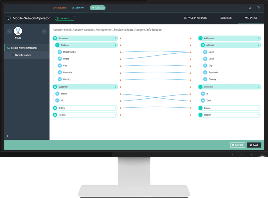Screen dimensions: 268x198
Task: Click object braces icon on right TradeIn
Action: coord(200,115)
